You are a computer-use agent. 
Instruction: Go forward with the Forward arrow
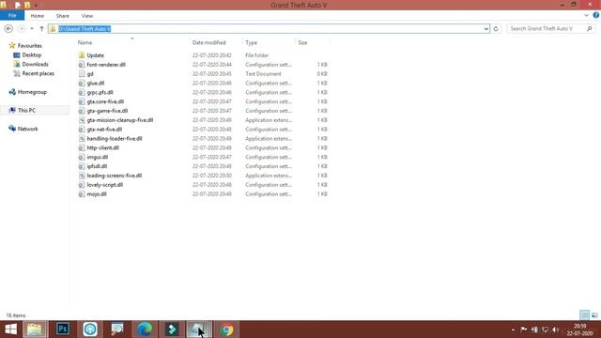[21, 29]
